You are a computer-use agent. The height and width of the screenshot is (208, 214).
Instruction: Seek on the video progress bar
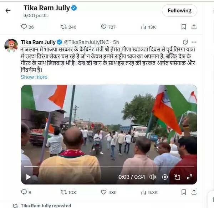pos(109,167)
